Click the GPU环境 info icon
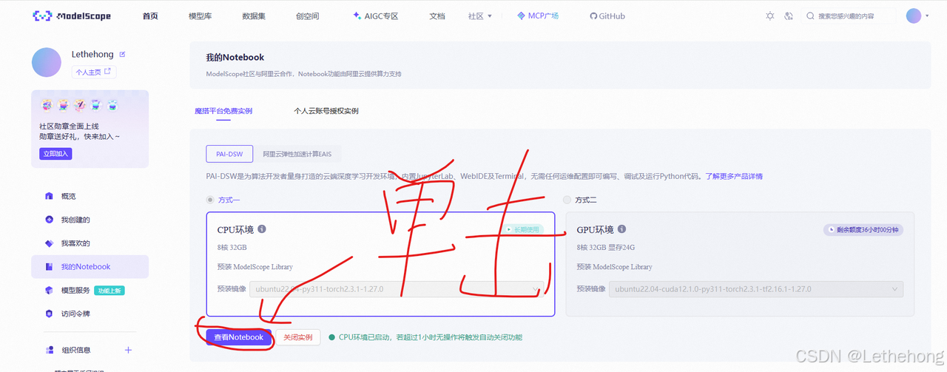The image size is (947, 372). [x=621, y=229]
